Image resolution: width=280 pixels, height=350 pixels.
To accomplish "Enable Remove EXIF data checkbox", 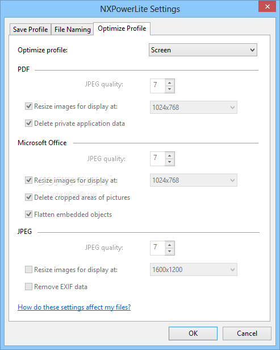I will 28,286.
